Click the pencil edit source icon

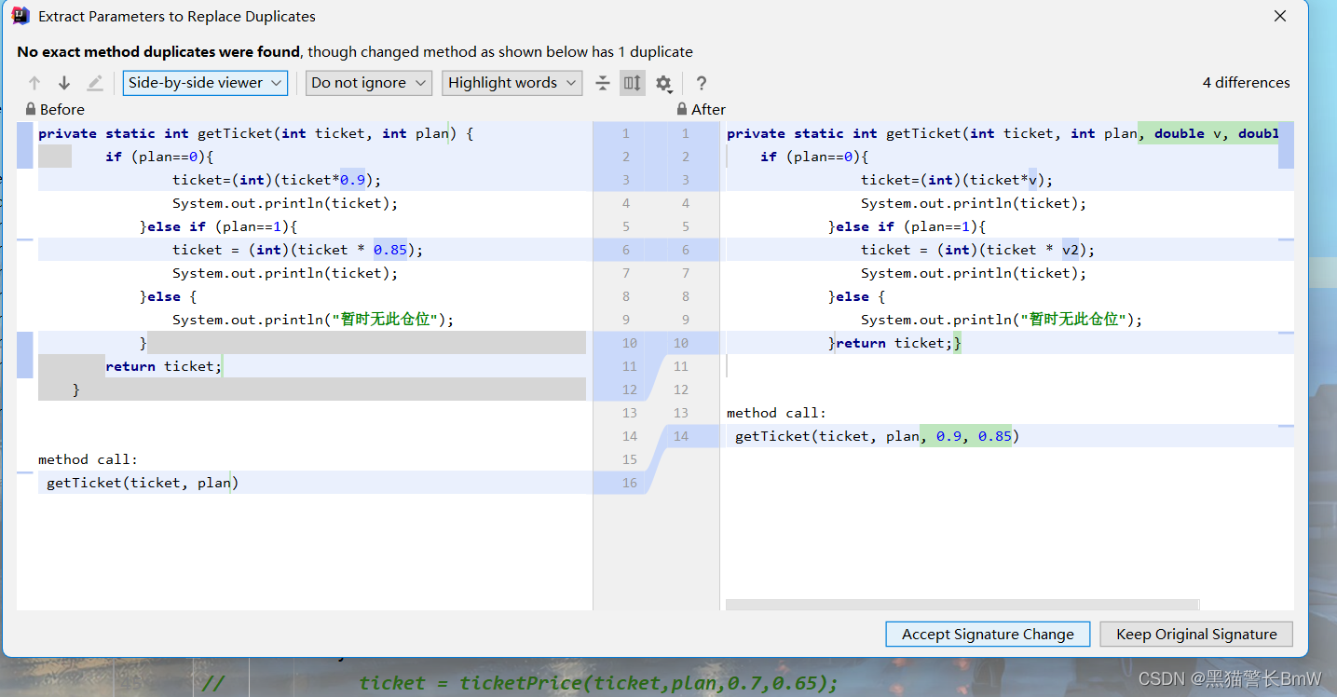[95, 83]
